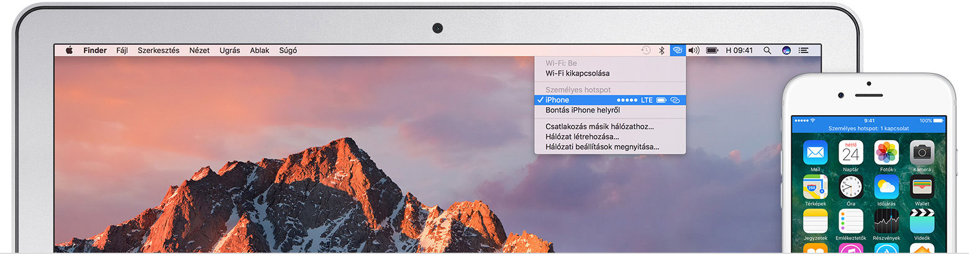Viewport: 969px width, 254px height.
Task: Open the Naptár calendar app on iPhone
Action: click(850, 152)
